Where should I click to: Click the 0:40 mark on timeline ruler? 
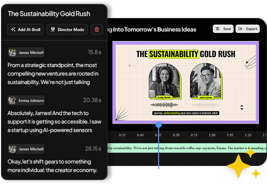click(x=140, y=135)
